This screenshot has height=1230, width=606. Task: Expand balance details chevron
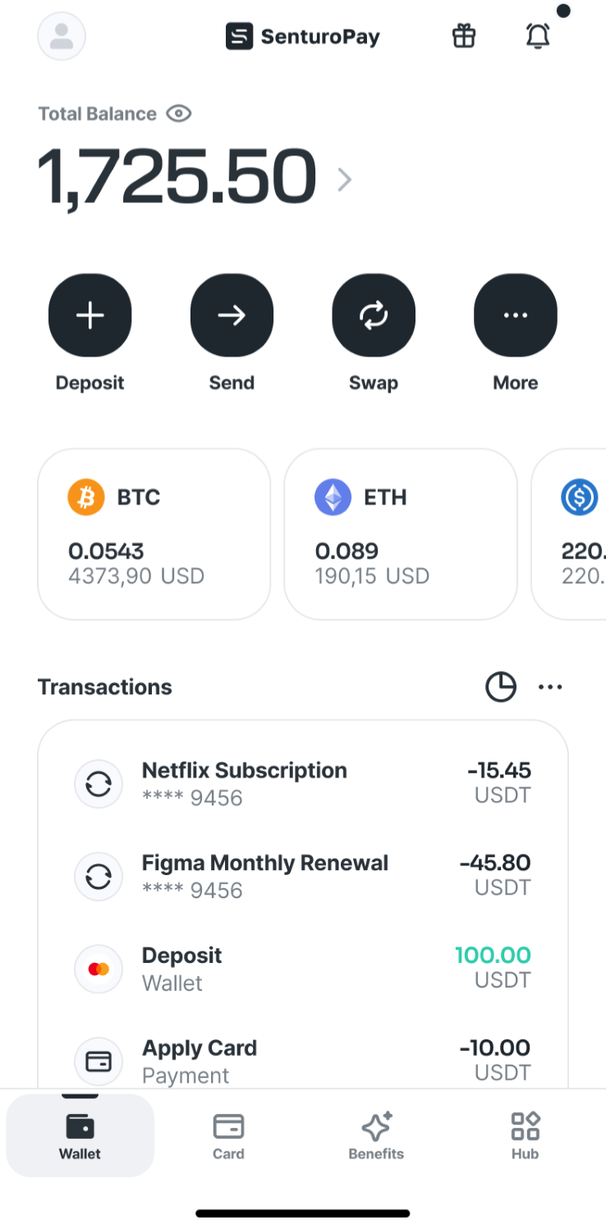coord(345,180)
